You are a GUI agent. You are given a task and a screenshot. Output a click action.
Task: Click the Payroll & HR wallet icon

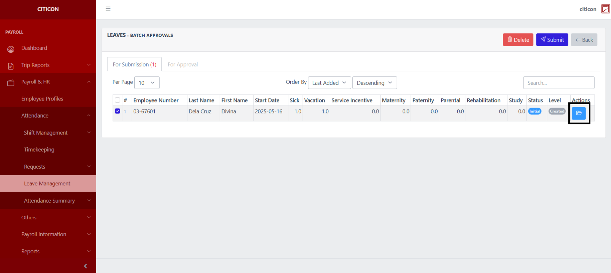click(11, 83)
